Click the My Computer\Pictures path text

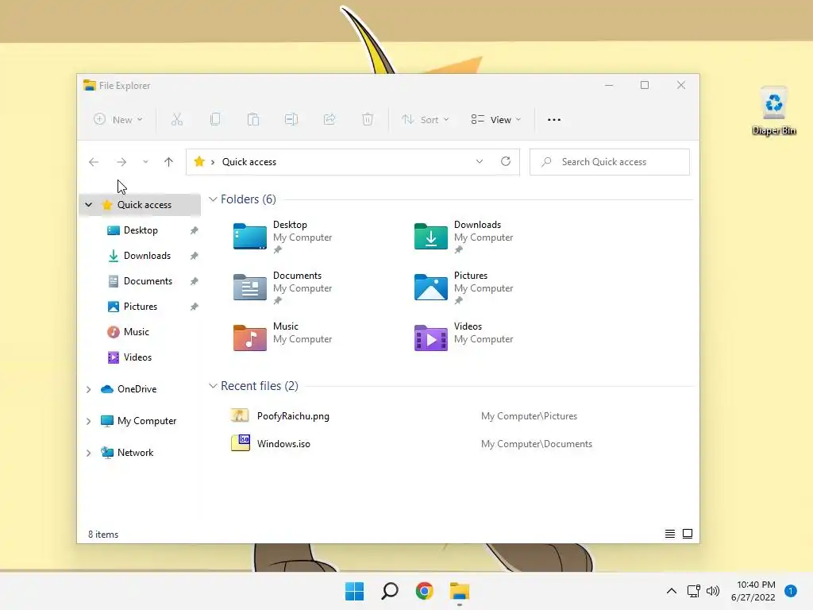529,416
